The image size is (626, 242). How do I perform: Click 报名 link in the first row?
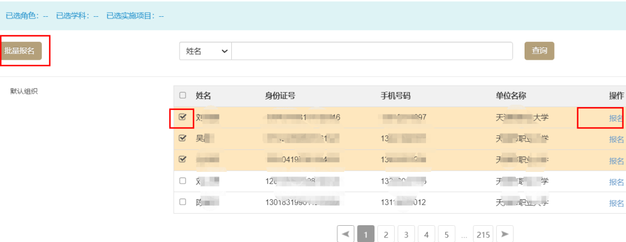tap(616, 118)
